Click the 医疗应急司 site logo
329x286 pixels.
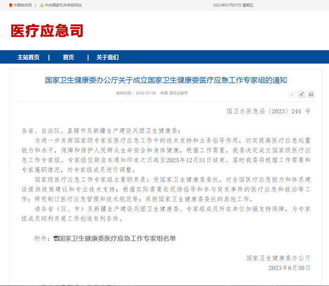pos(47,31)
